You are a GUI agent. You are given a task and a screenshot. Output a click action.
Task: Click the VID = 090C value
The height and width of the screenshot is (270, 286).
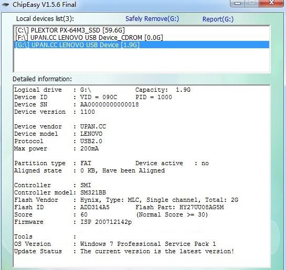(99, 97)
